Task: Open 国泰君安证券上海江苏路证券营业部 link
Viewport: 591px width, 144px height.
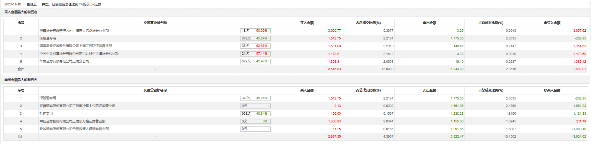Action: tap(76, 46)
